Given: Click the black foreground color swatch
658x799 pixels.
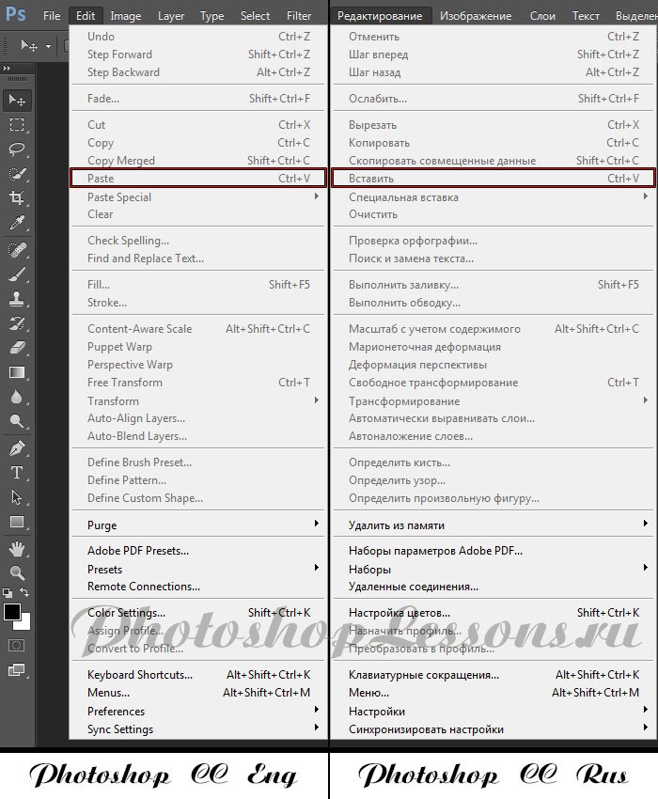Looking at the screenshot, I should pyautogui.click(x=12, y=613).
